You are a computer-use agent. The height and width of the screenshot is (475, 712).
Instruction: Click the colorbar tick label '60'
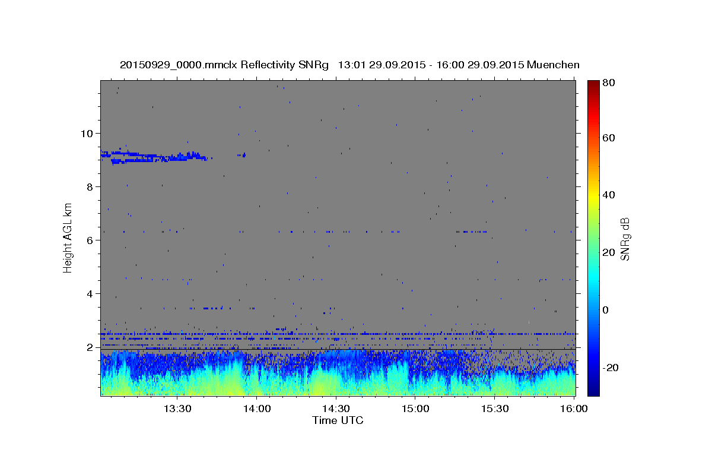point(609,138)
